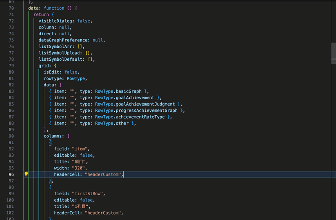This screenshot has height=220, width=336.
Task: Click "editable" on line 100
Action: [x=64, y=200]
